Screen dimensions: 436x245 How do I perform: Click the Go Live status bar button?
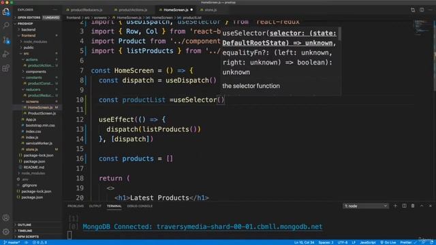(388, 242)
